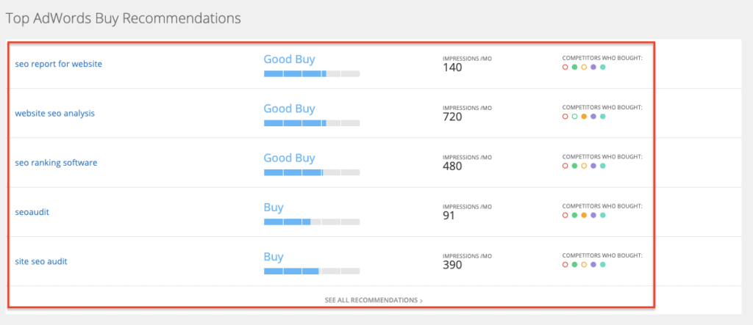Click green competitor dot in seoaudit row

(x=574, y=215)
